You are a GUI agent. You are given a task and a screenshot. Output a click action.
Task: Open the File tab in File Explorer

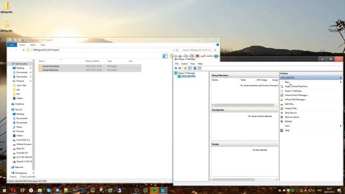coord(12,45)
